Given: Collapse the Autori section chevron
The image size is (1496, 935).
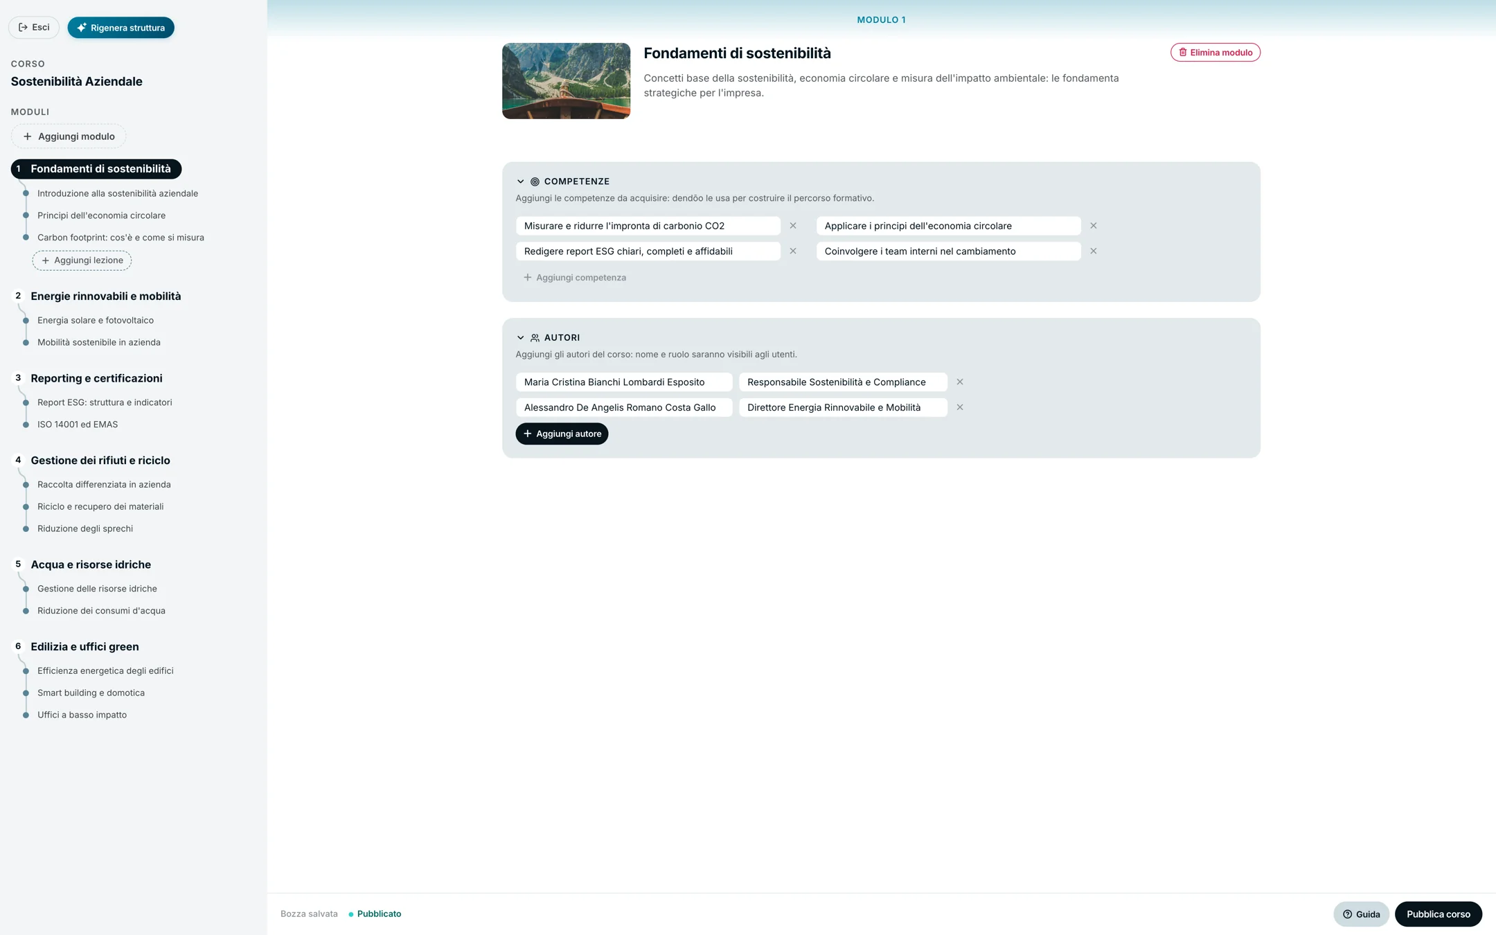Looking at the screenshot, I should click(x=521, y=338).
